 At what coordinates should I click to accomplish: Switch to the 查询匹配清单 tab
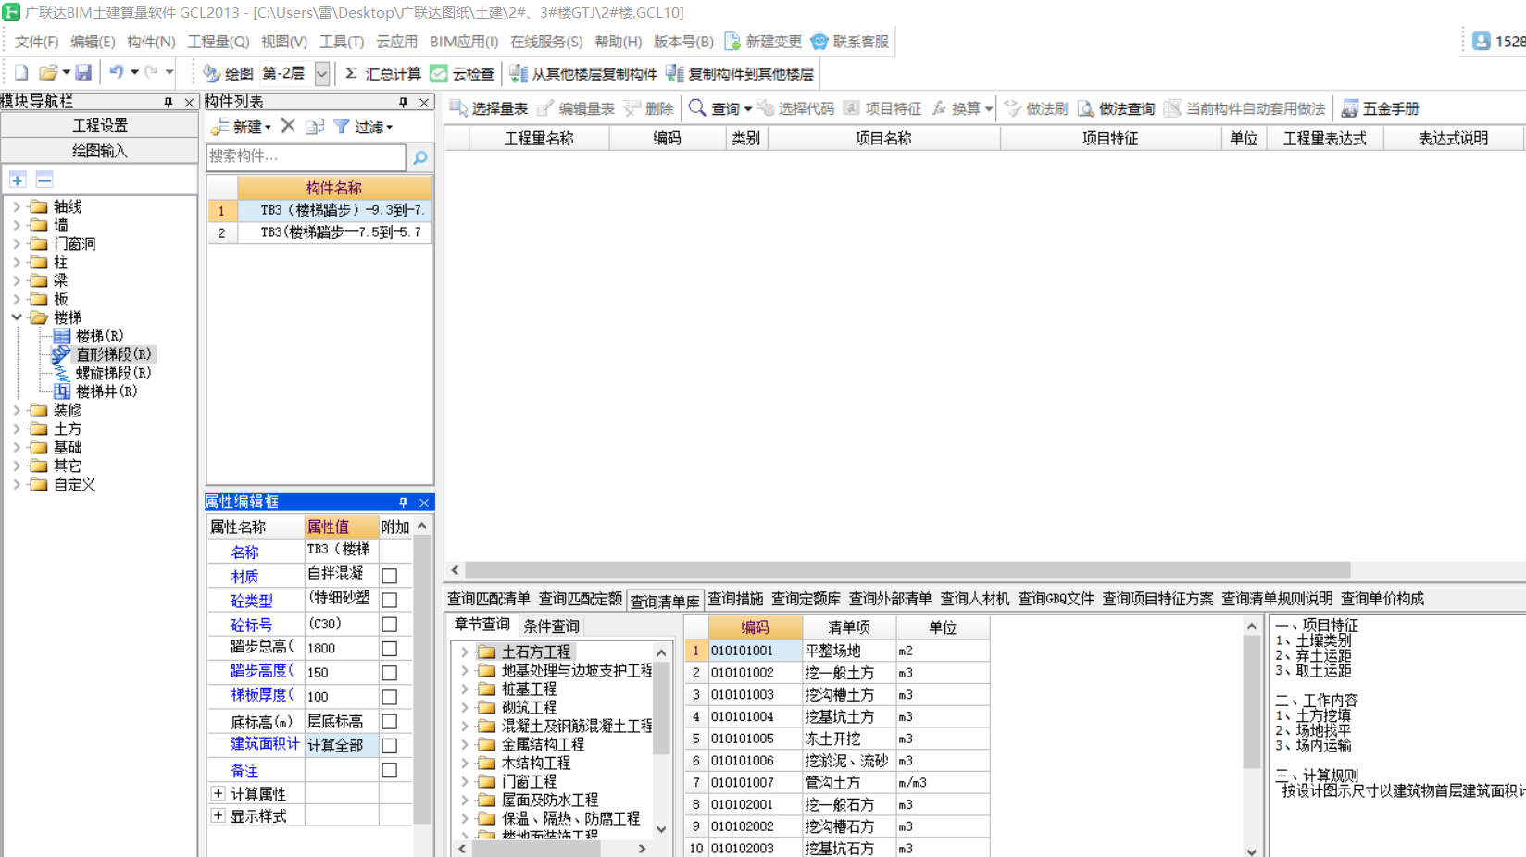[489, 599]
